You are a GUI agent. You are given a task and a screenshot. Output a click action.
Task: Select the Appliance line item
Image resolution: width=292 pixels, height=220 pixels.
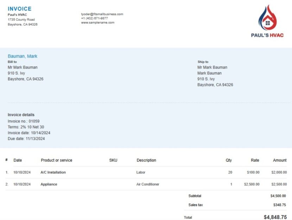[49, 184]
